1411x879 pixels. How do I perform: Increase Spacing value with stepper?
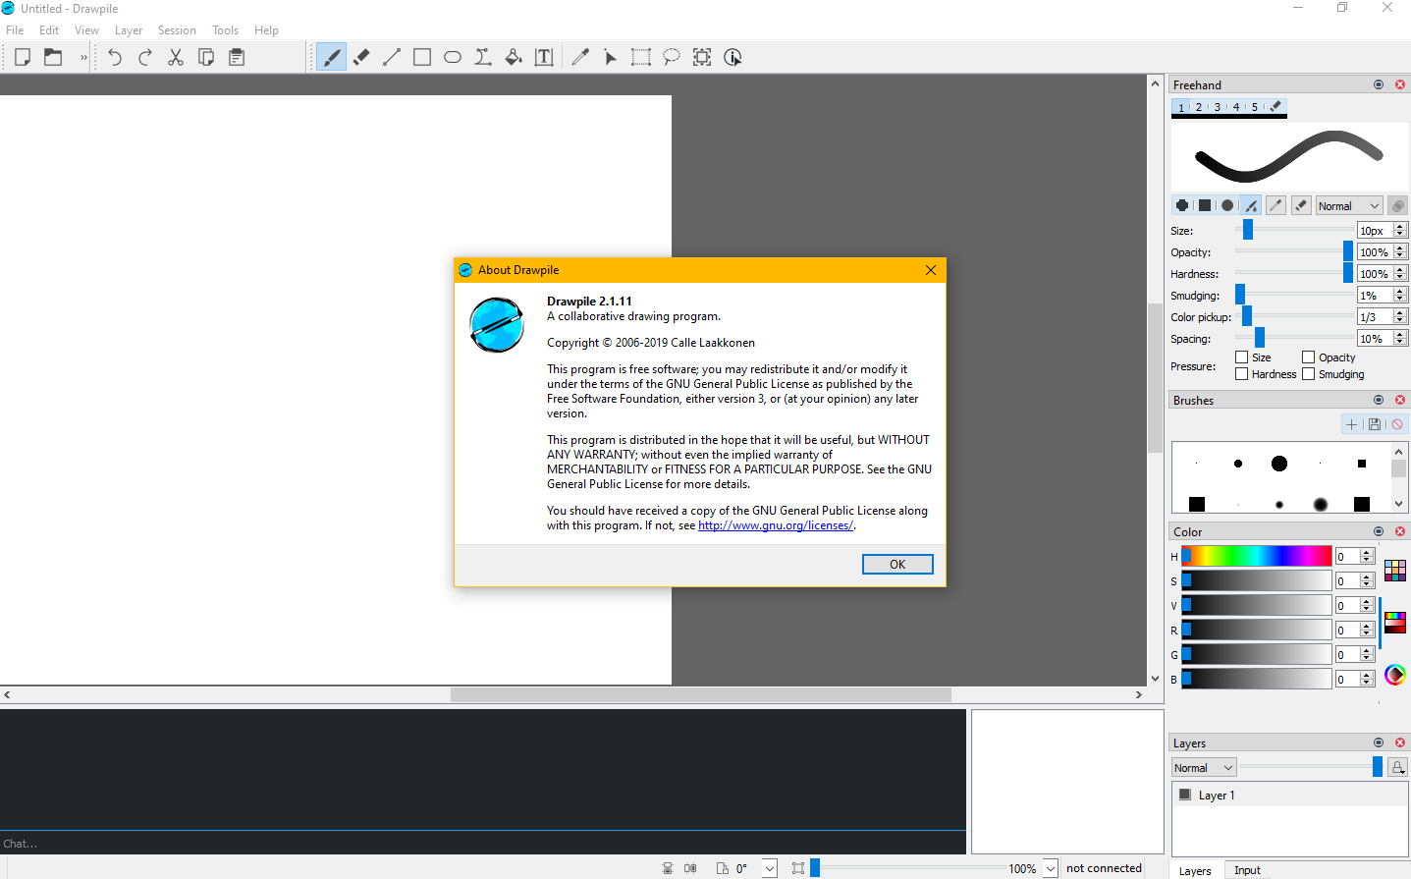pyautogui.click(x=1400, y=334)
